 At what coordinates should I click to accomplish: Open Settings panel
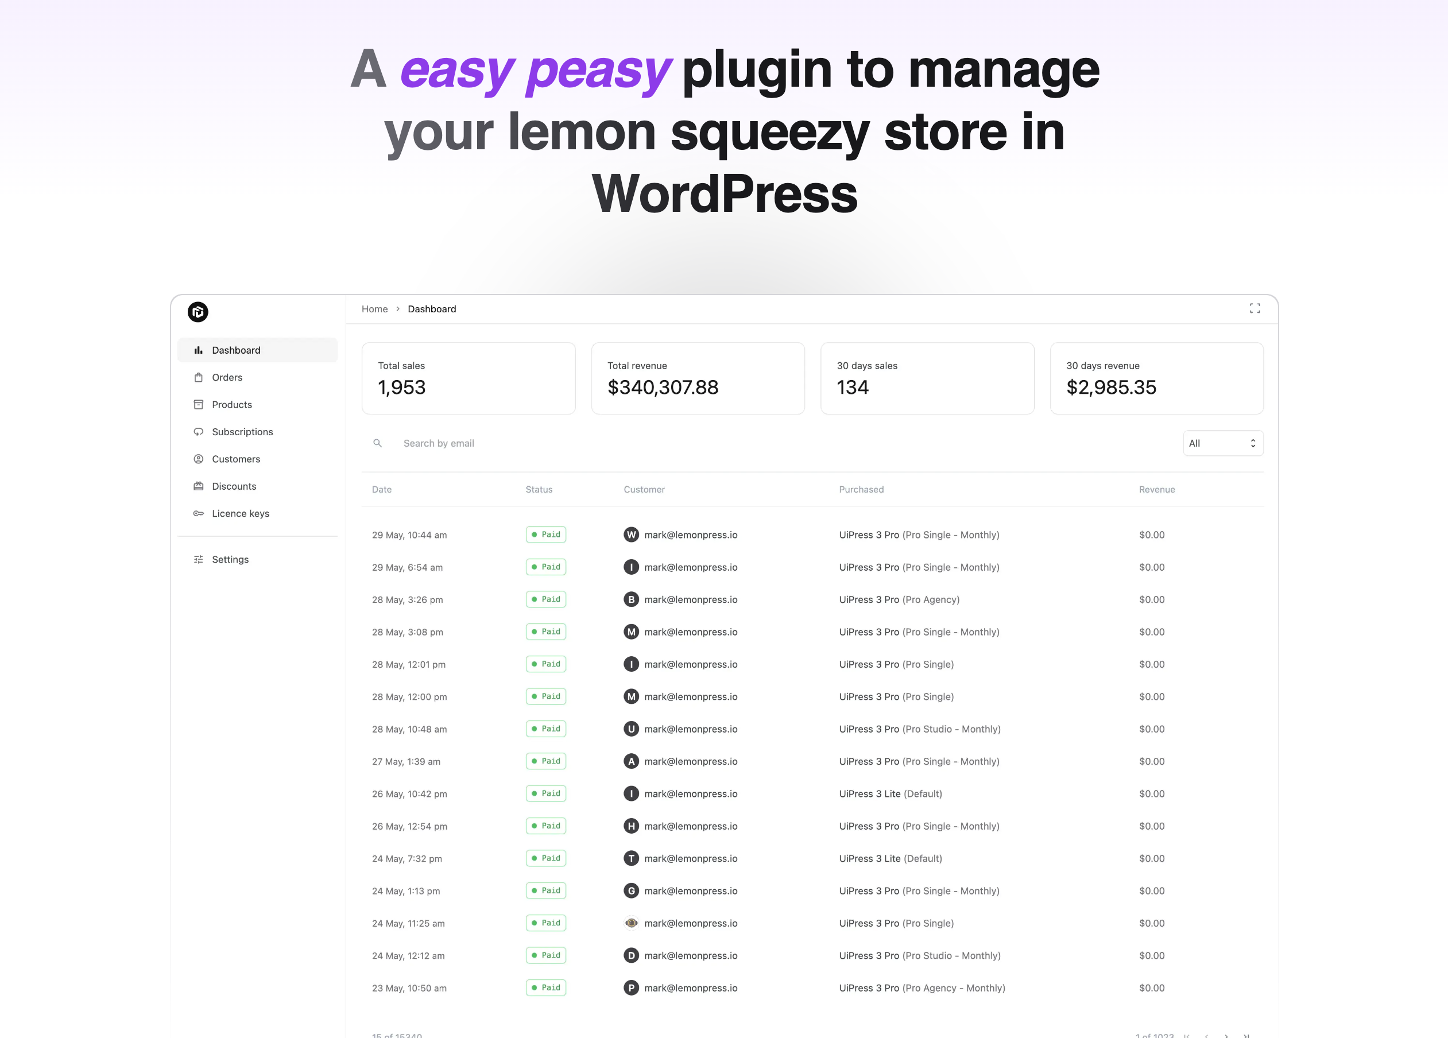pyautogui.click(x=229, y=557)
